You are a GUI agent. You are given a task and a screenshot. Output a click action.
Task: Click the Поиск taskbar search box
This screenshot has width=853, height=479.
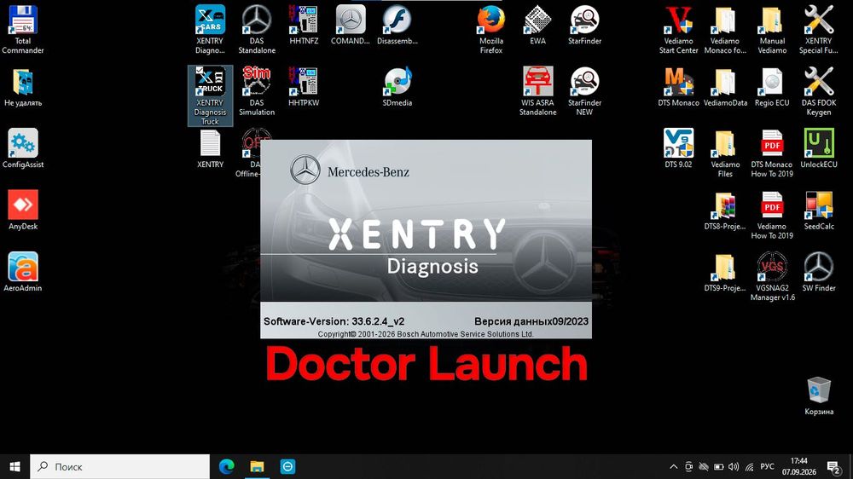[119, 466]
